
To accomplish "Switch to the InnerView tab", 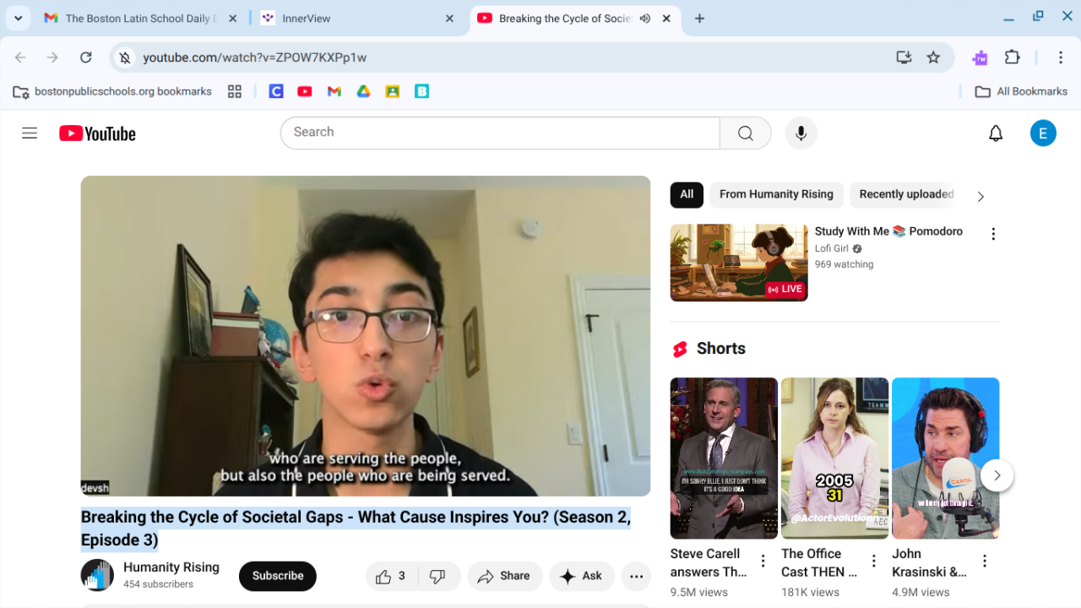I will [x=355, y=19].
